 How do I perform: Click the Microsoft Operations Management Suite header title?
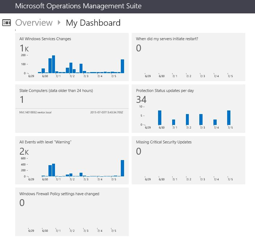click(x=78, y=6)
